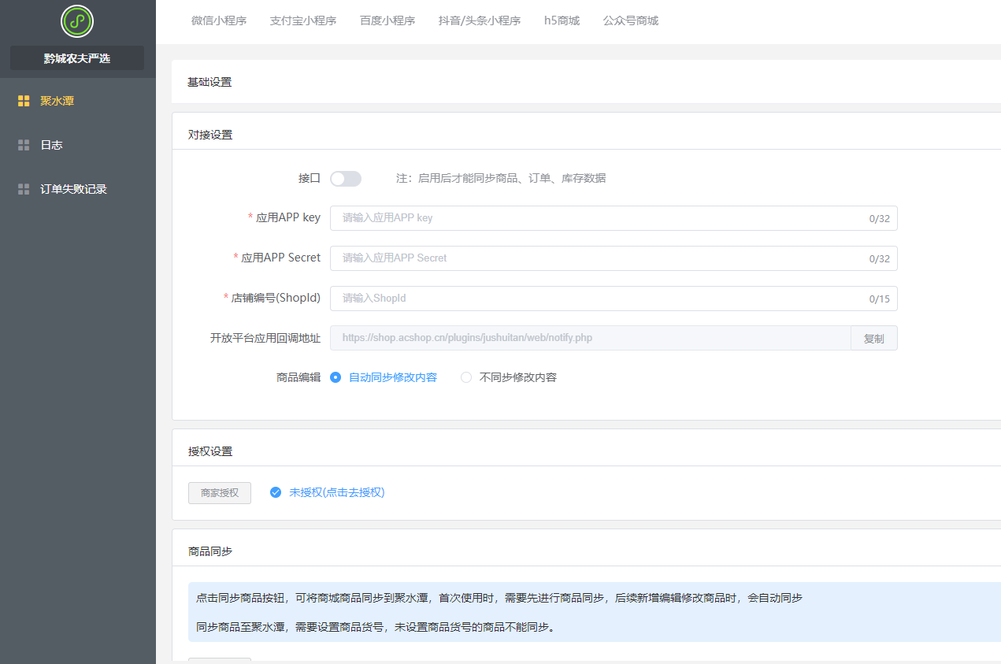The image size is (1001, 664).
Task: Click the 商品编辑 label
Action: tap(298, 377)
